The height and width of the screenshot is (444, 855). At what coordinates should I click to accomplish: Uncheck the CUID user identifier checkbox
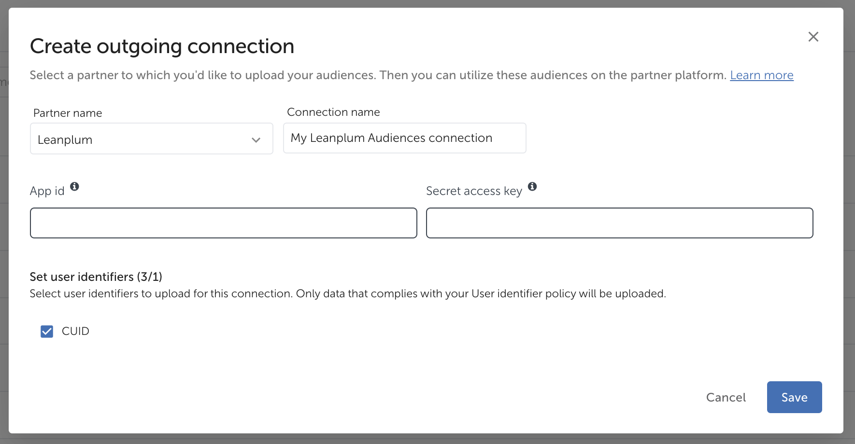pyautogui.click(x=47, y=332)
